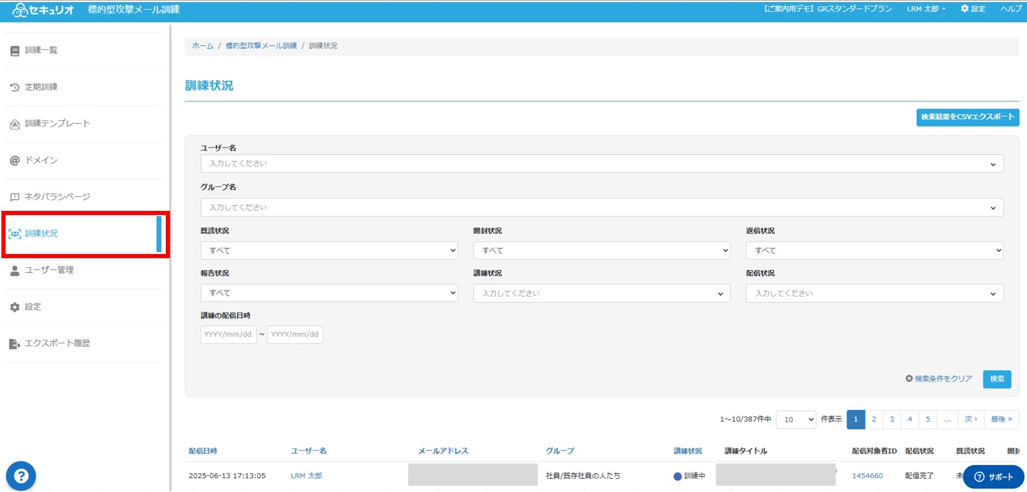Go to page 2 of results
This screenshot has width=1027, height=492.
(x=874, y=419)
